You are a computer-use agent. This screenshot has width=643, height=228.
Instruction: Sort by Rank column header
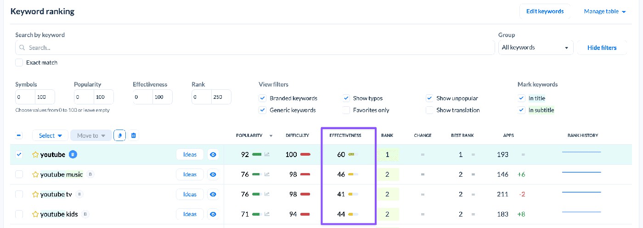point(387,136)
